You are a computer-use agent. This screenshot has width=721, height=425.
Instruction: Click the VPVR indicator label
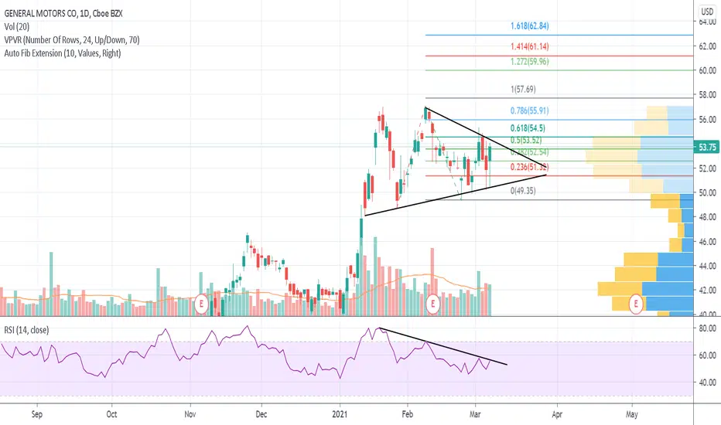(x=72, y=40)
